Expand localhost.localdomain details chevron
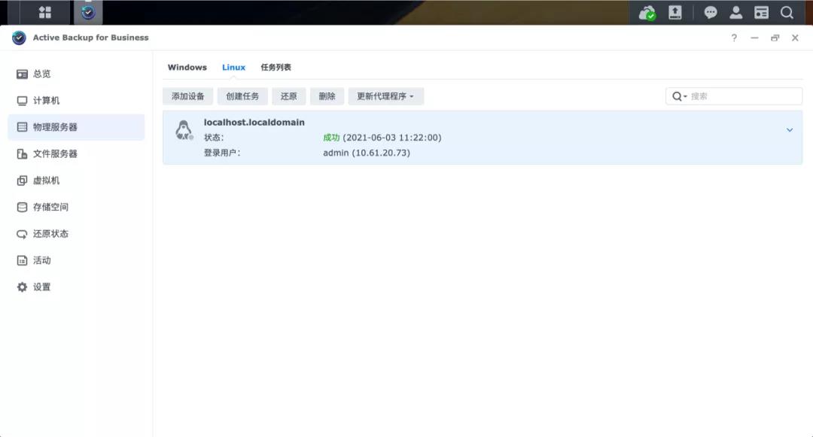This screenshot has height=437, width=813. pyautogui.click(x=789, y=130)
